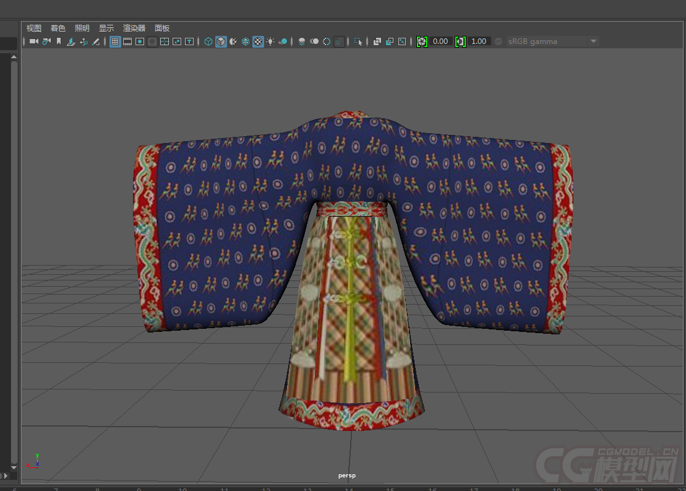The image size is (686, 491).
Task: Click the dropdown arrow beside sRGB gamma
Action: point(593,41)
